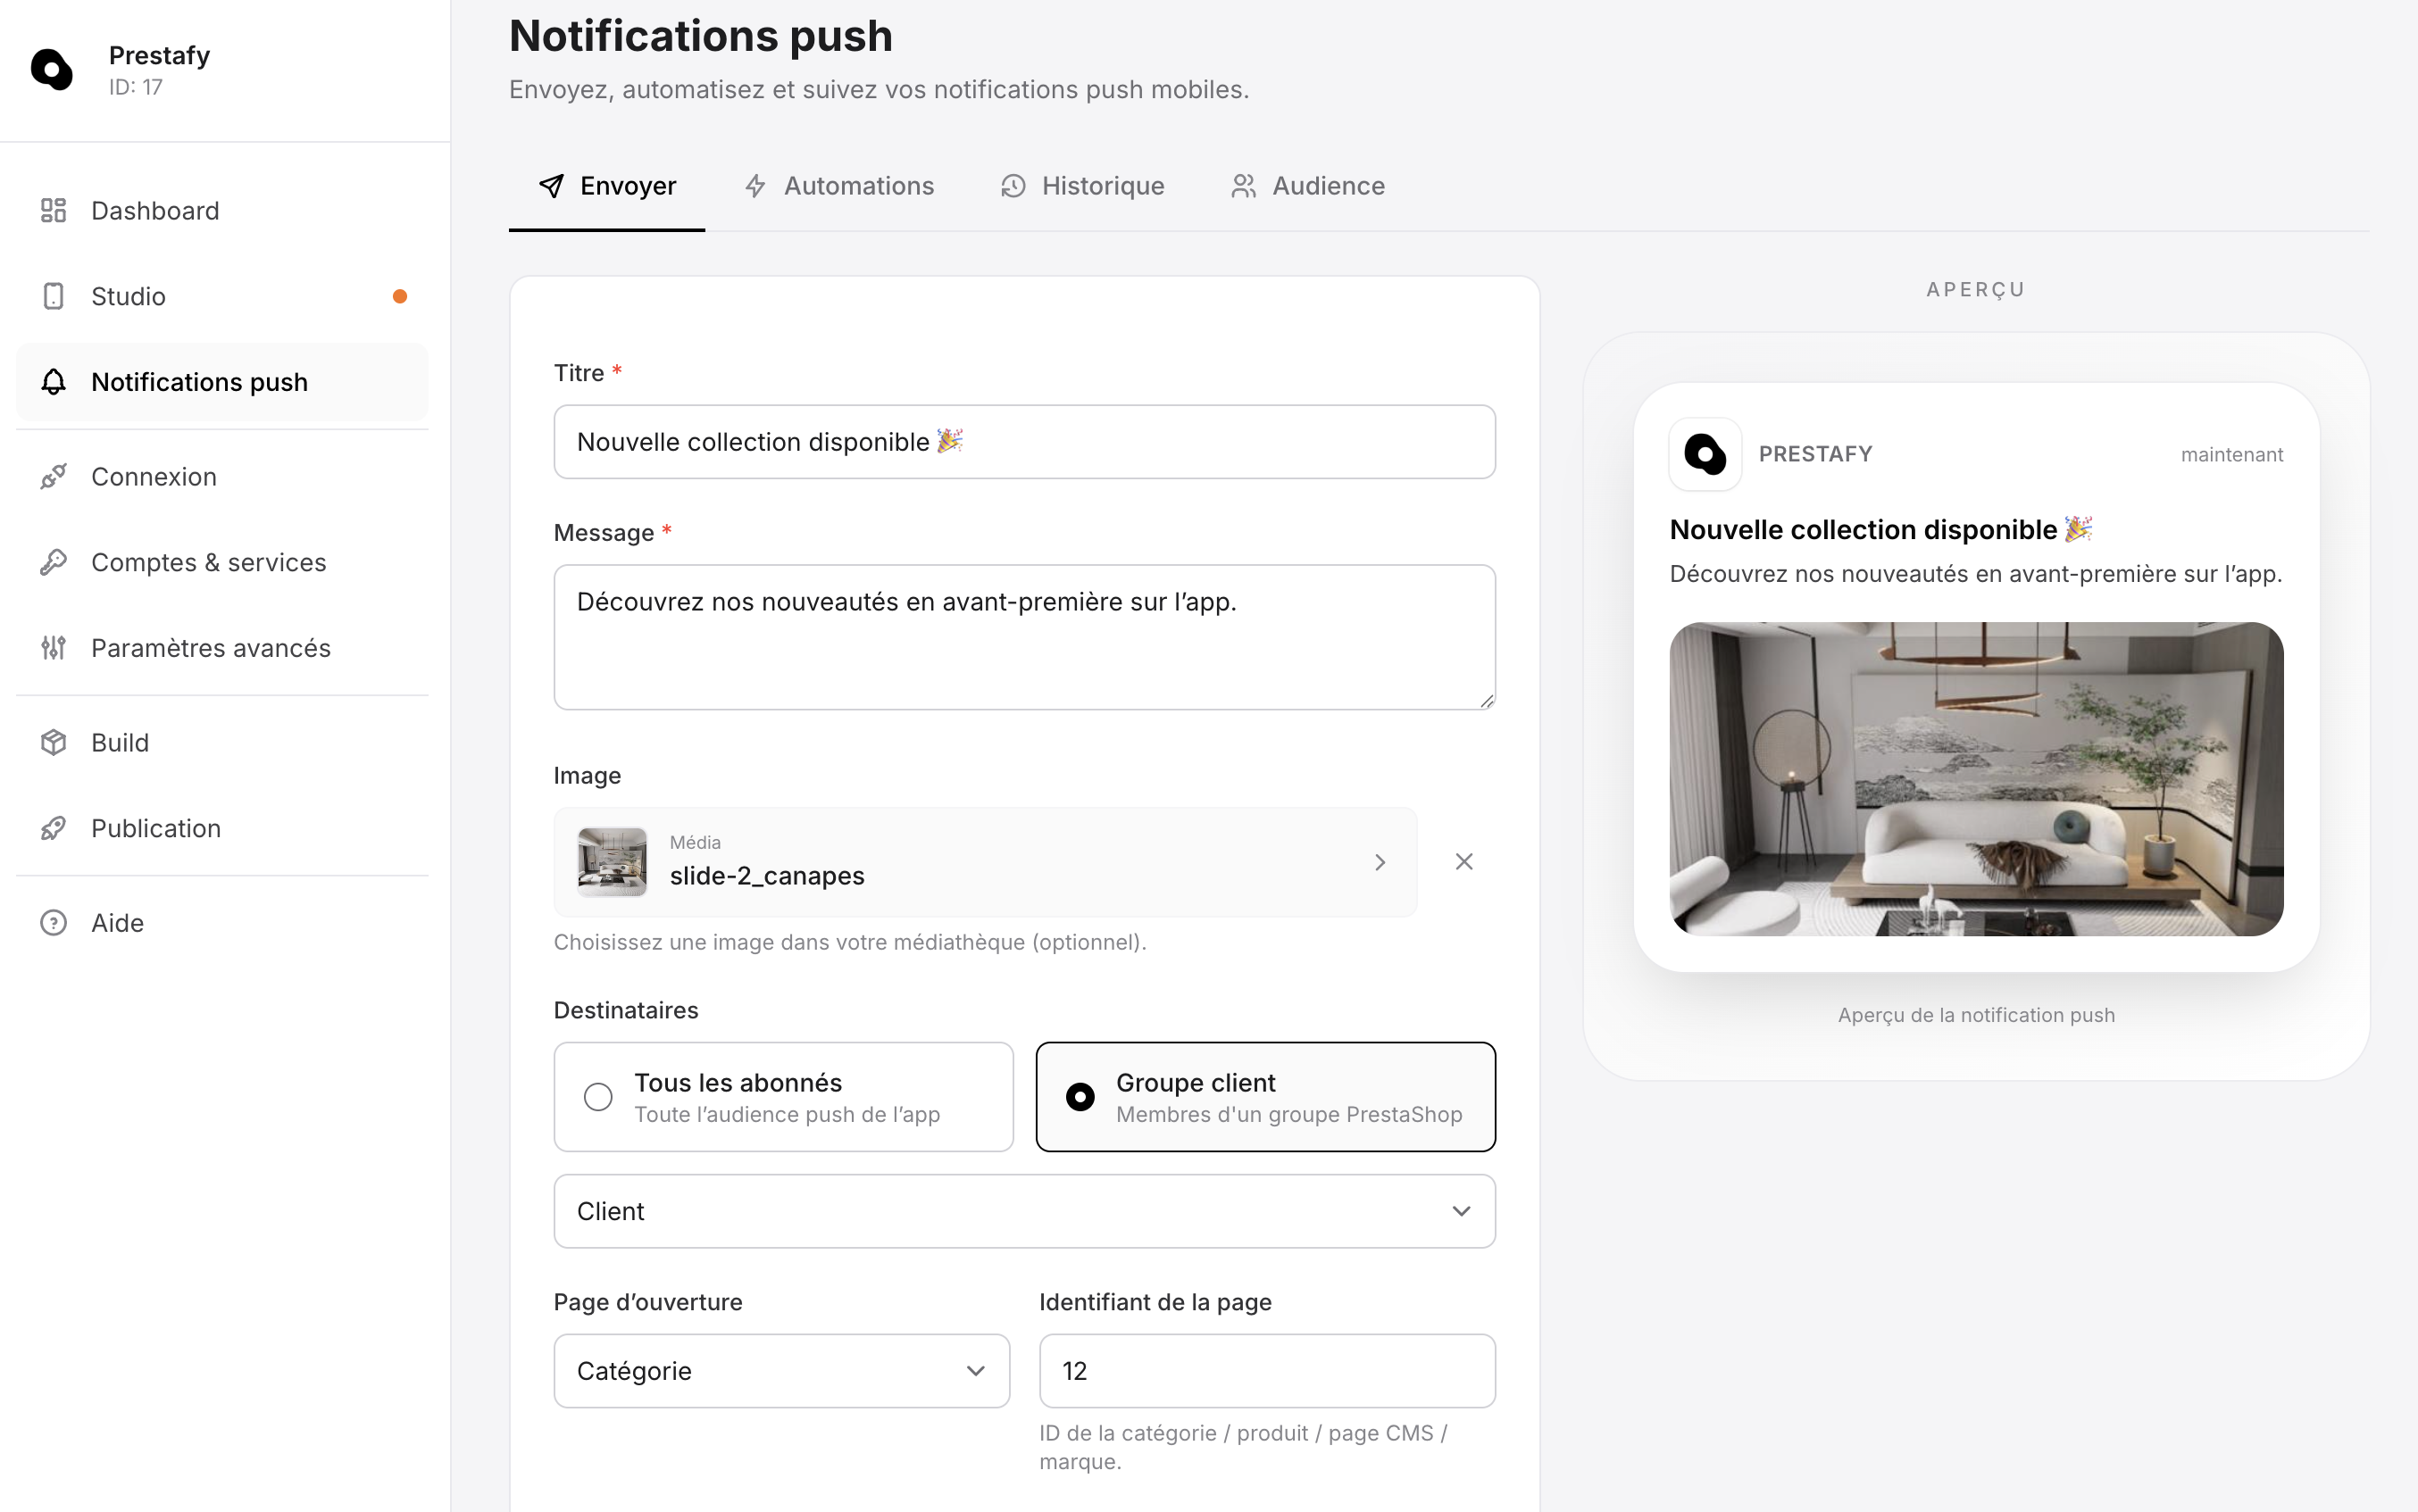Click the clock icon on Historique tab
Viewport: 2418px width, 1512px height.
tap(1013, 186)
